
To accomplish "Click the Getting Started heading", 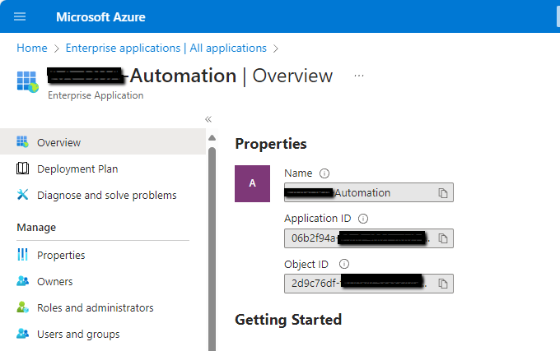I will coord(288,320).
